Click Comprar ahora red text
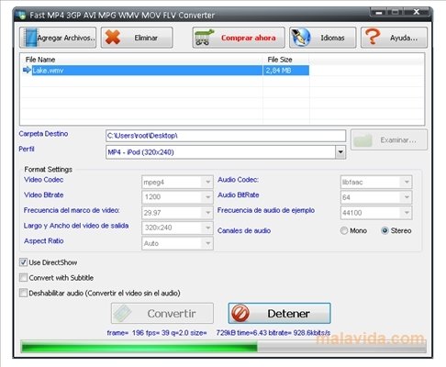The height and width of the screenshot is (367, 446). pos(249,38)
